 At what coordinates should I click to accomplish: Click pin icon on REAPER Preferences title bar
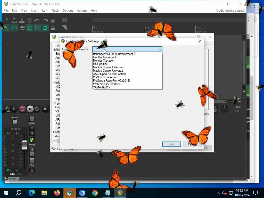(x=198, y=36)
